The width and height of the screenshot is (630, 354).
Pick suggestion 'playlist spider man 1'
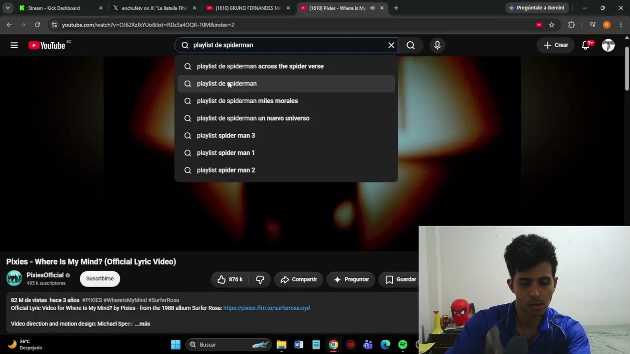coord(286,153)
